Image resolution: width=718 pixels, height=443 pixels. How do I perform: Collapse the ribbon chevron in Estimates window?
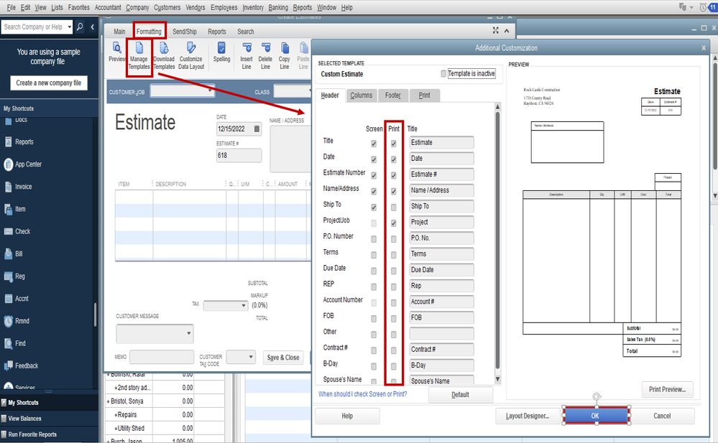tap(507, 31)
